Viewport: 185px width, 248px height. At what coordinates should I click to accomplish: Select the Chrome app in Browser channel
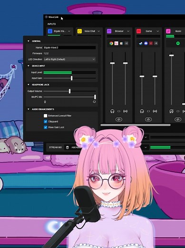(111, 43)
